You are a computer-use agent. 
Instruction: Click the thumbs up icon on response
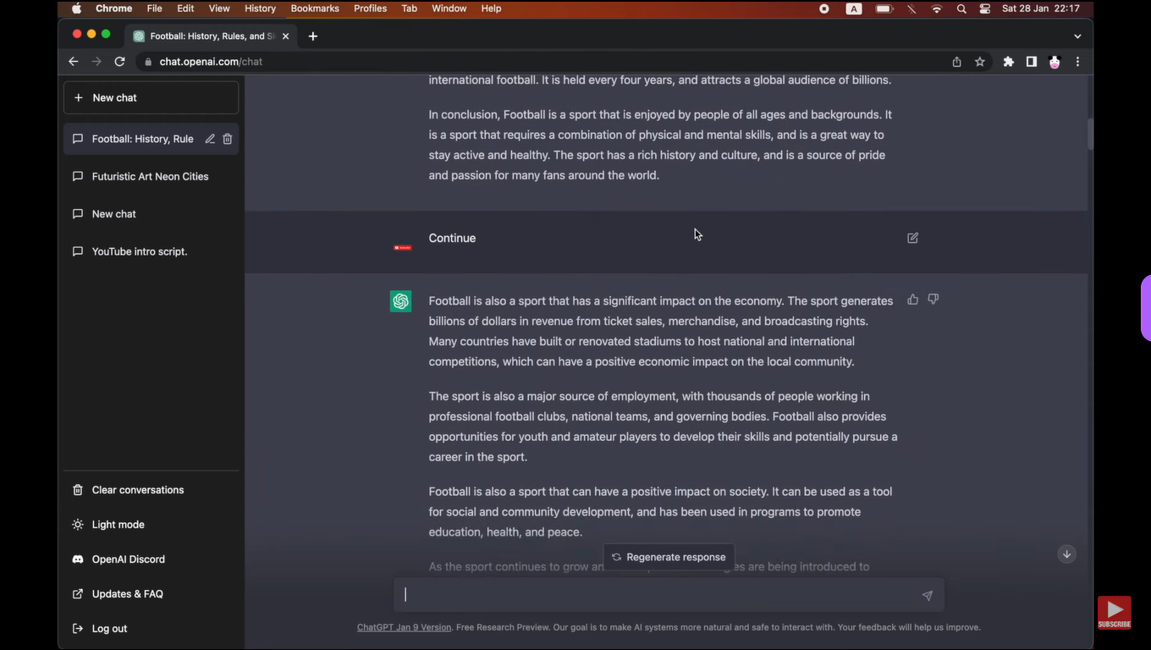coord(912,300)
